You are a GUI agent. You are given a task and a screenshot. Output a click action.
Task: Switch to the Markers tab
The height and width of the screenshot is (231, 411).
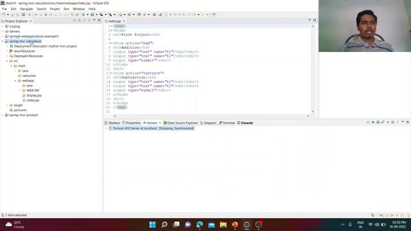pos(112,123)
